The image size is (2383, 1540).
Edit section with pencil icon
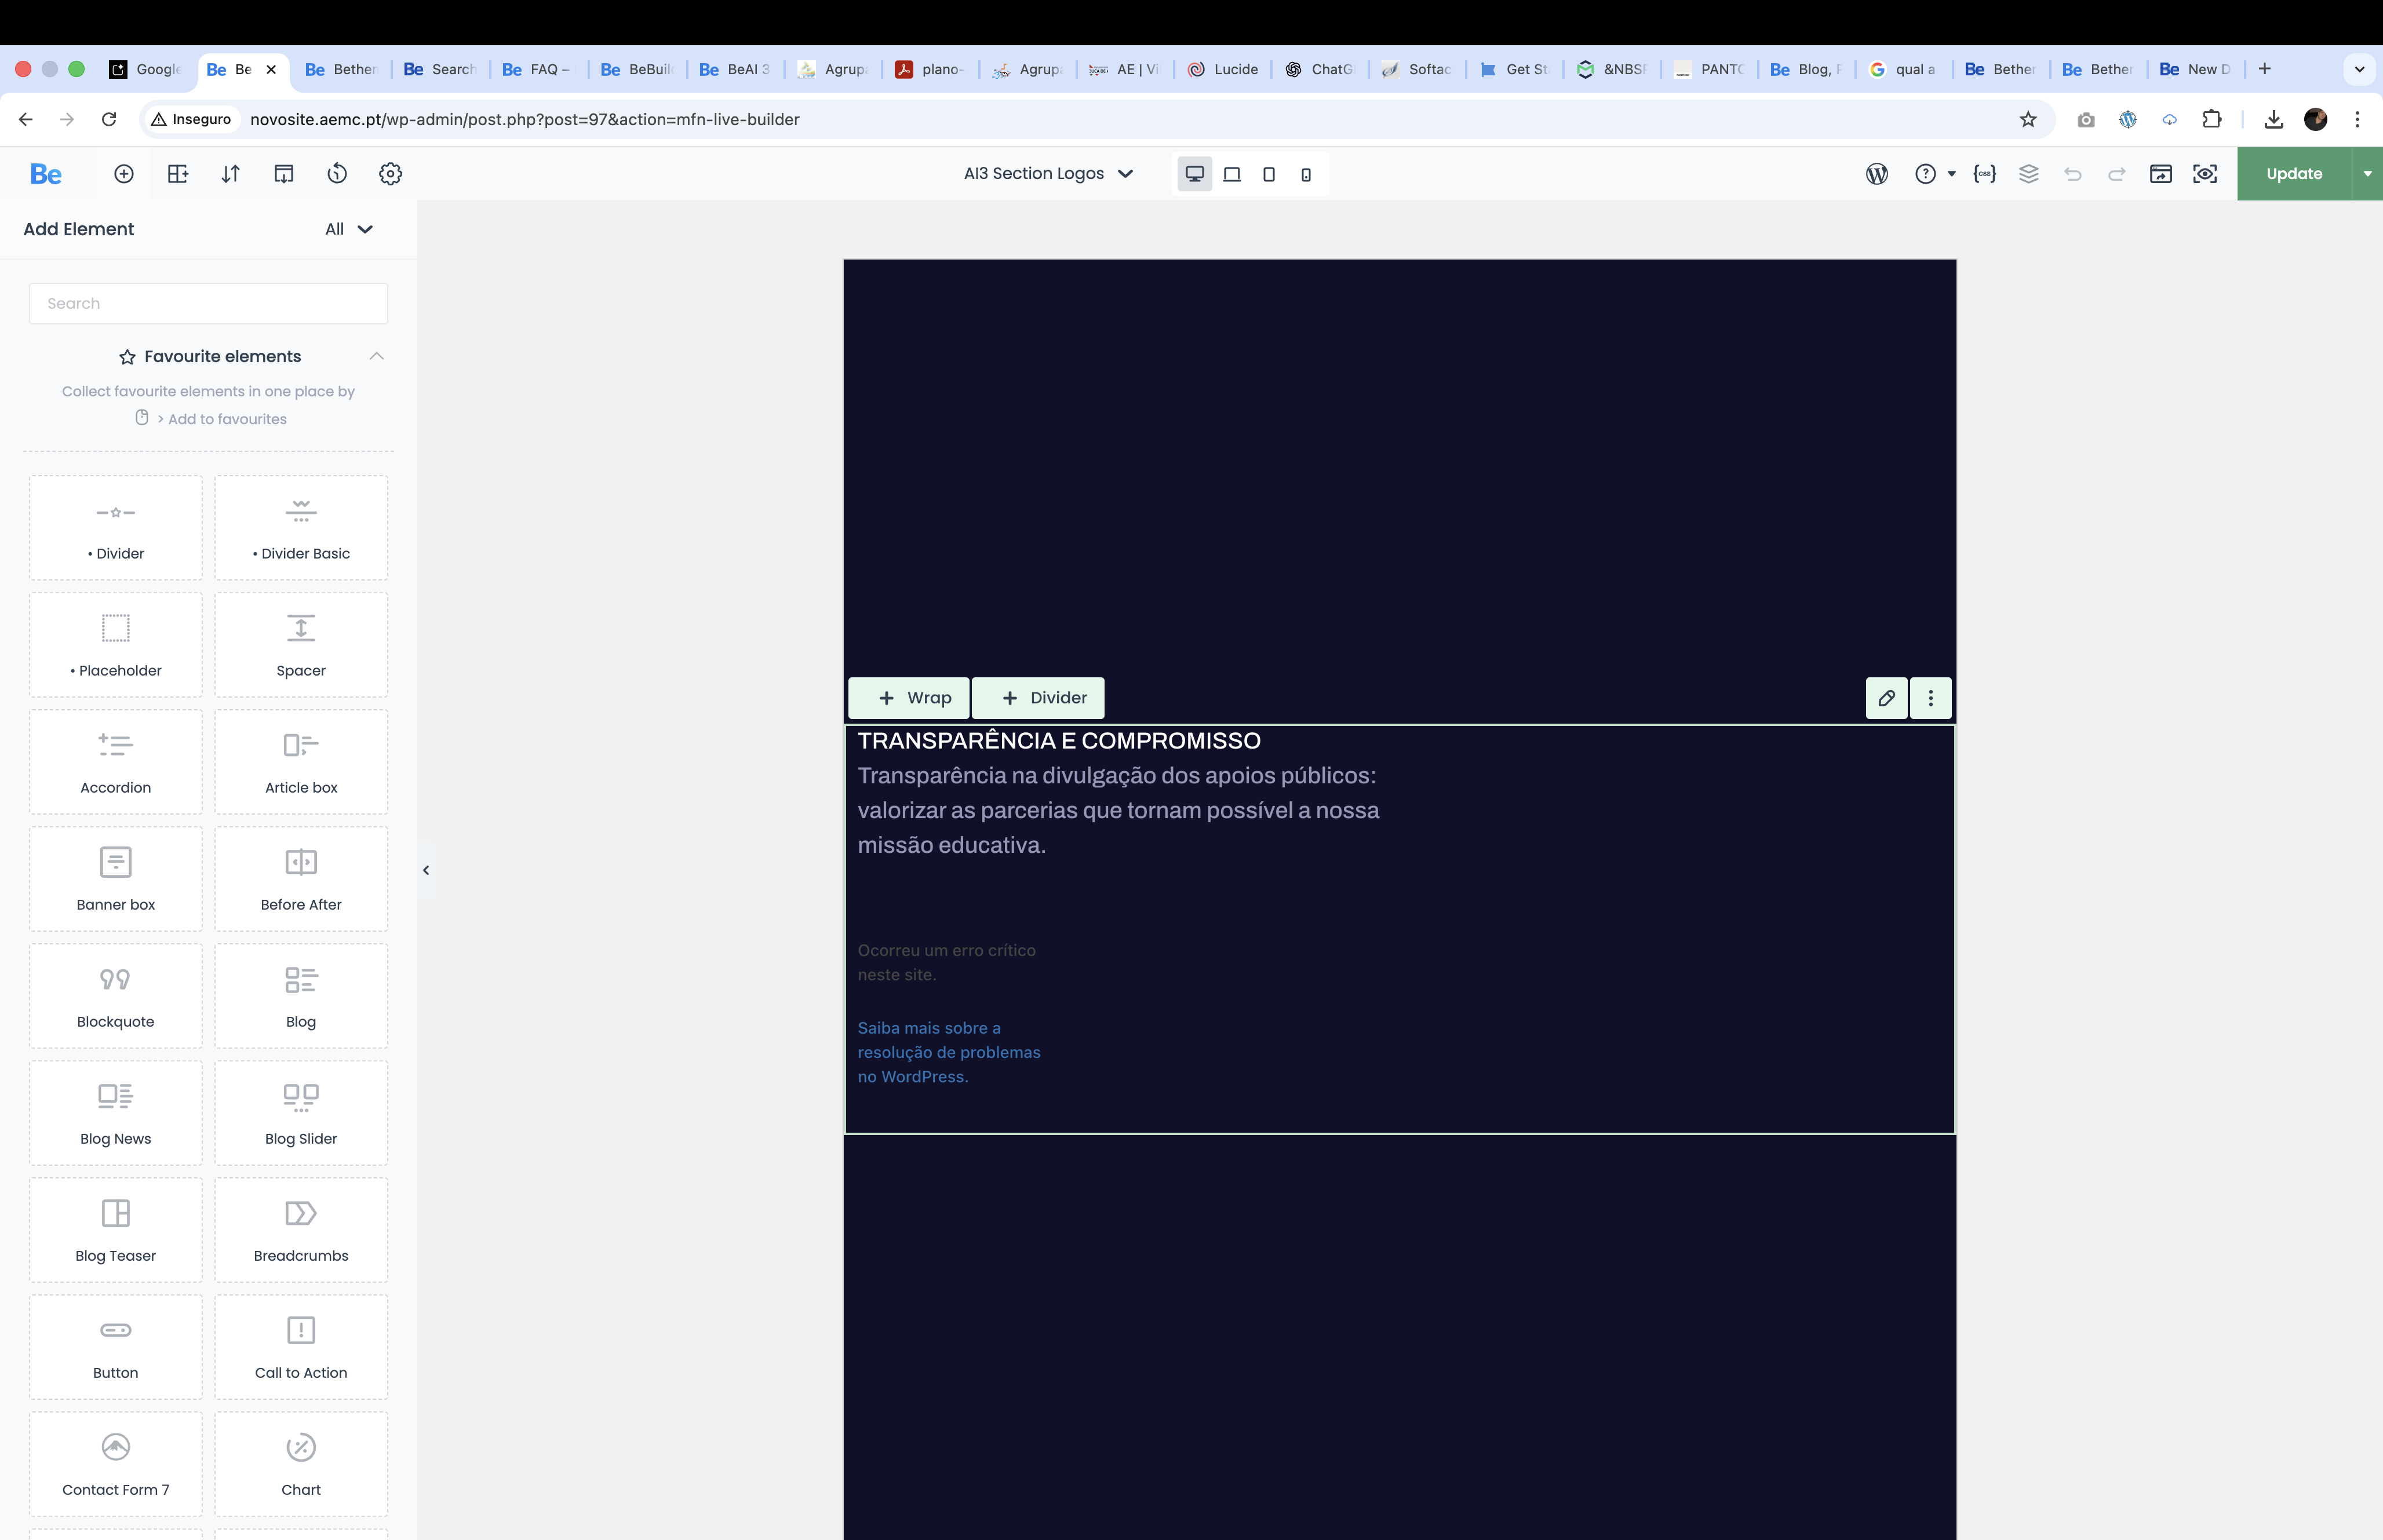(1886, 698)
